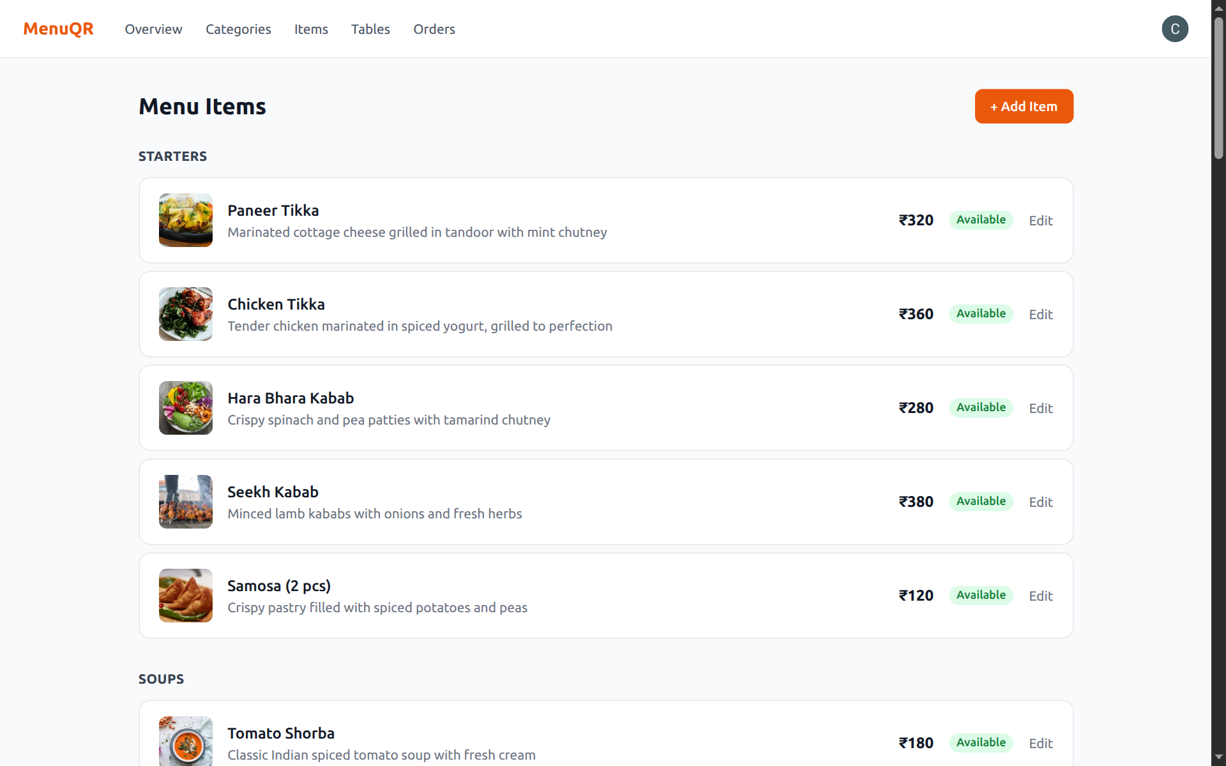The width and height of the screenshot is (1226, 766).
Task: Click the Paneer Tikka item name
Action: 273,210
